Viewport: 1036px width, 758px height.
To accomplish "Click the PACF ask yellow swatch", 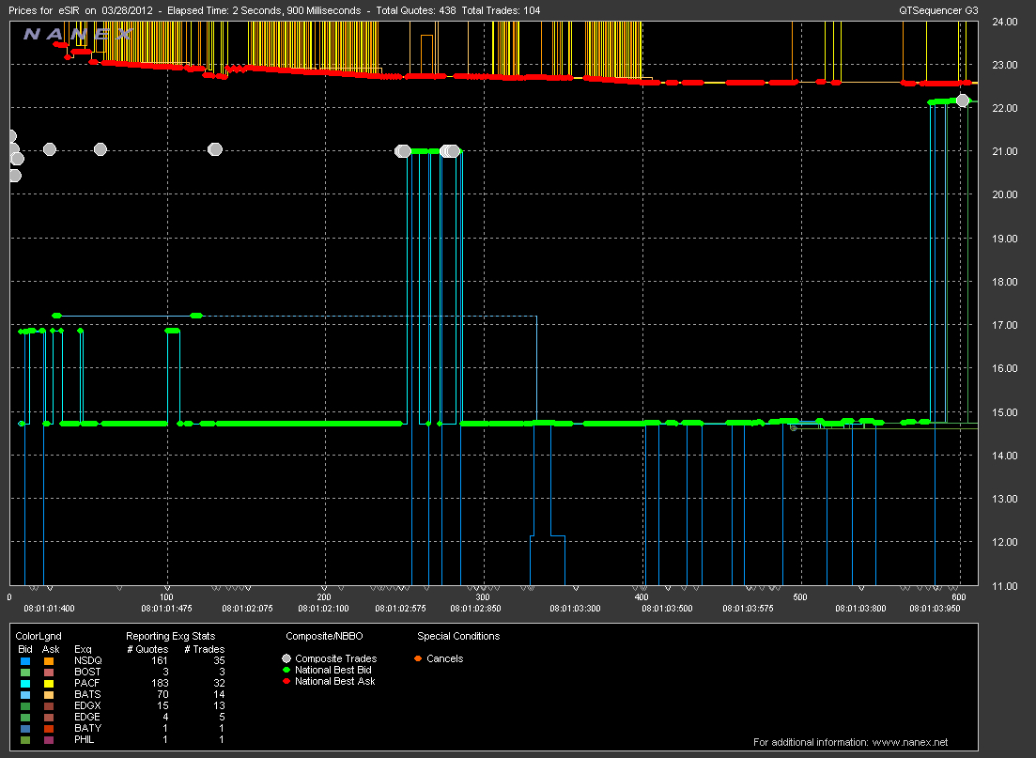I will [49, 683].
